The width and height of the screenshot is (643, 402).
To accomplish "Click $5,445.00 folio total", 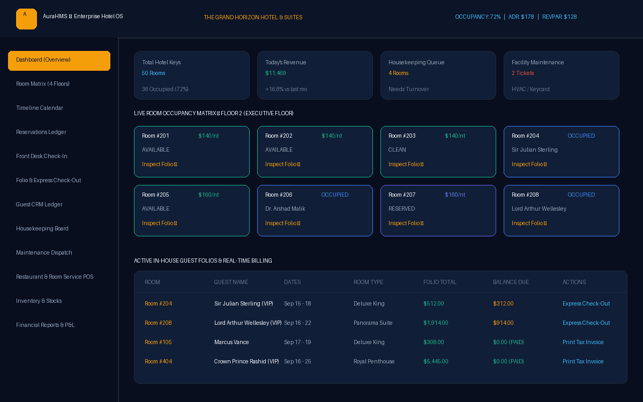I will [x=436, y=362].
